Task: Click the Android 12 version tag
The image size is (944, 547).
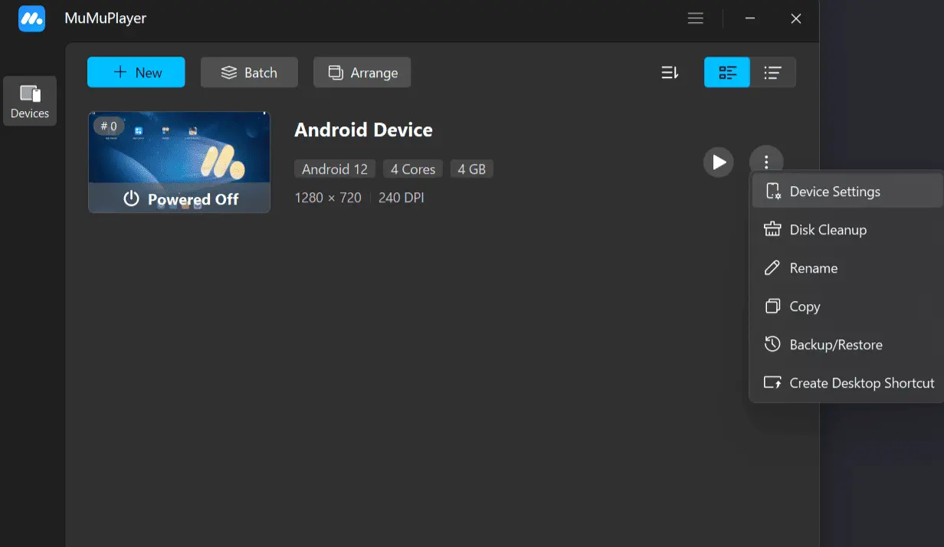Action: [335, 169]
